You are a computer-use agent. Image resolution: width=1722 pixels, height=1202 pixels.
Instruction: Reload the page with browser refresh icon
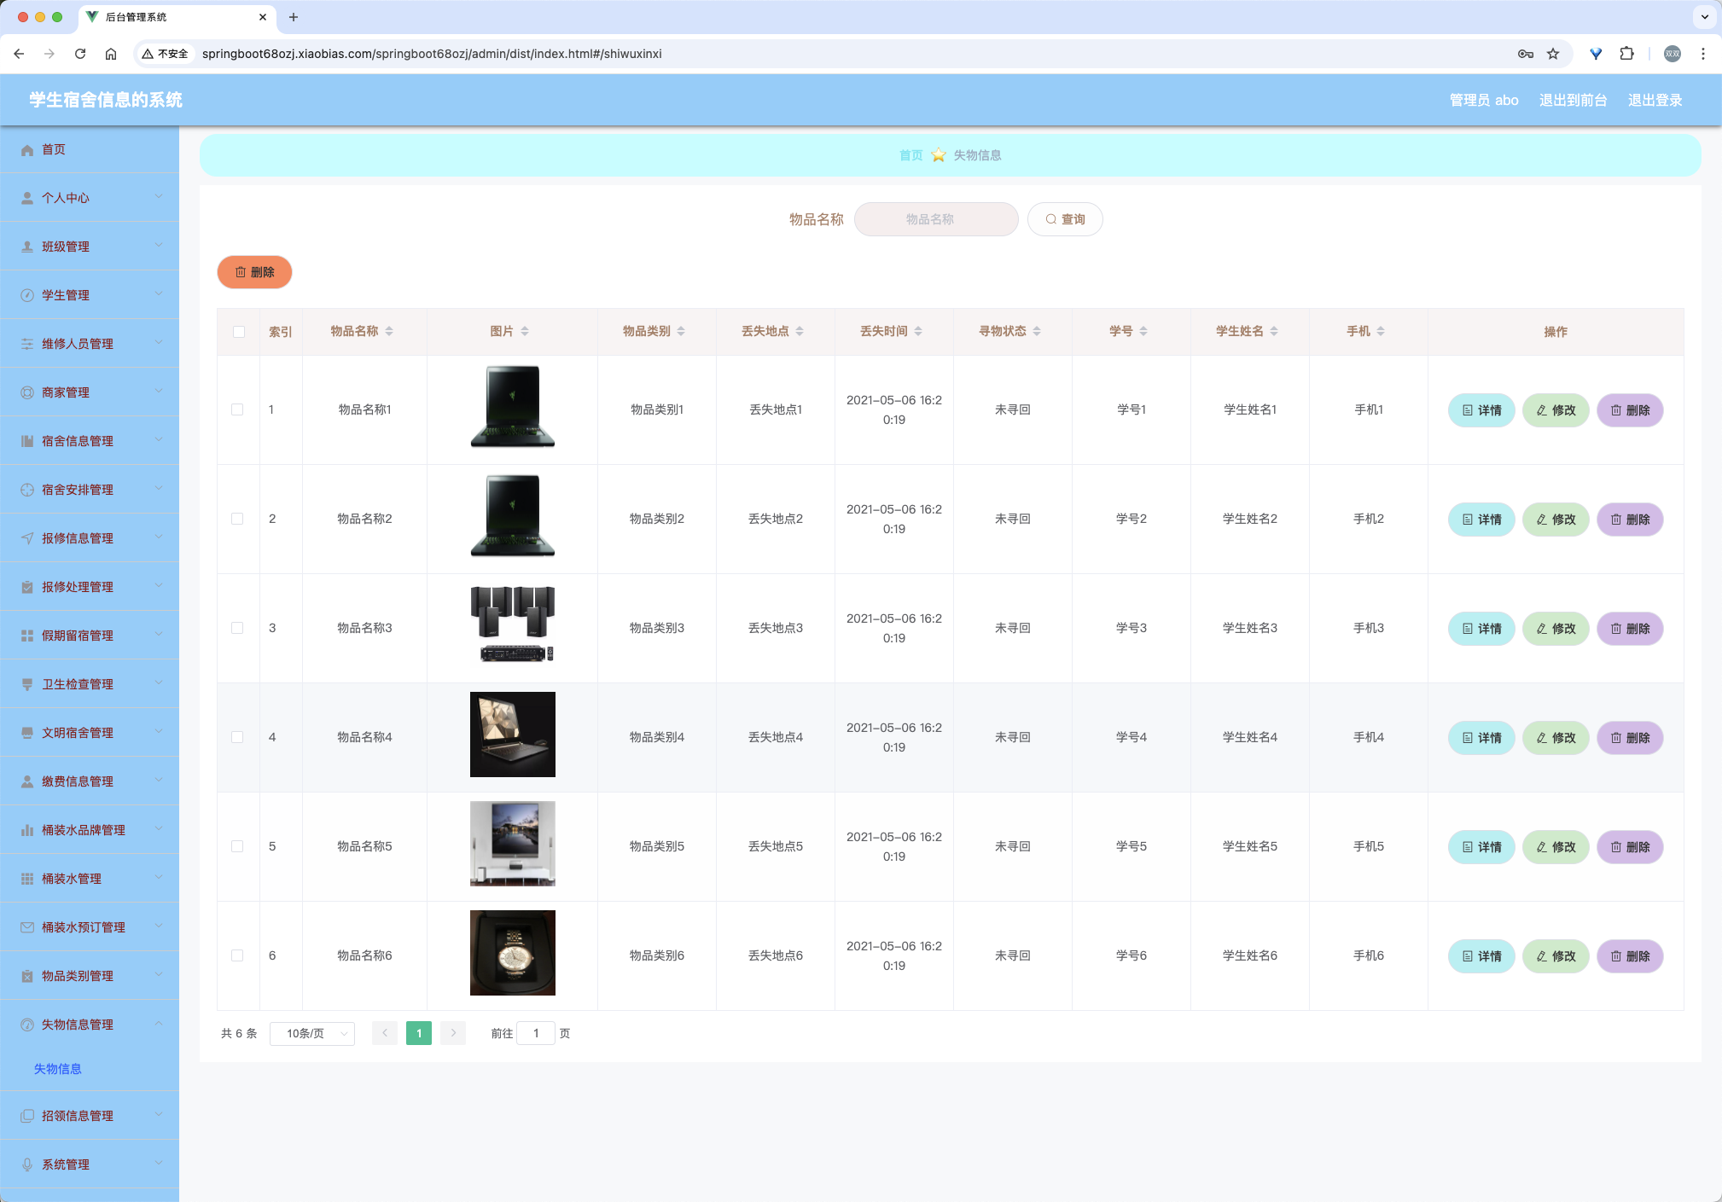(x=80, y=54)
